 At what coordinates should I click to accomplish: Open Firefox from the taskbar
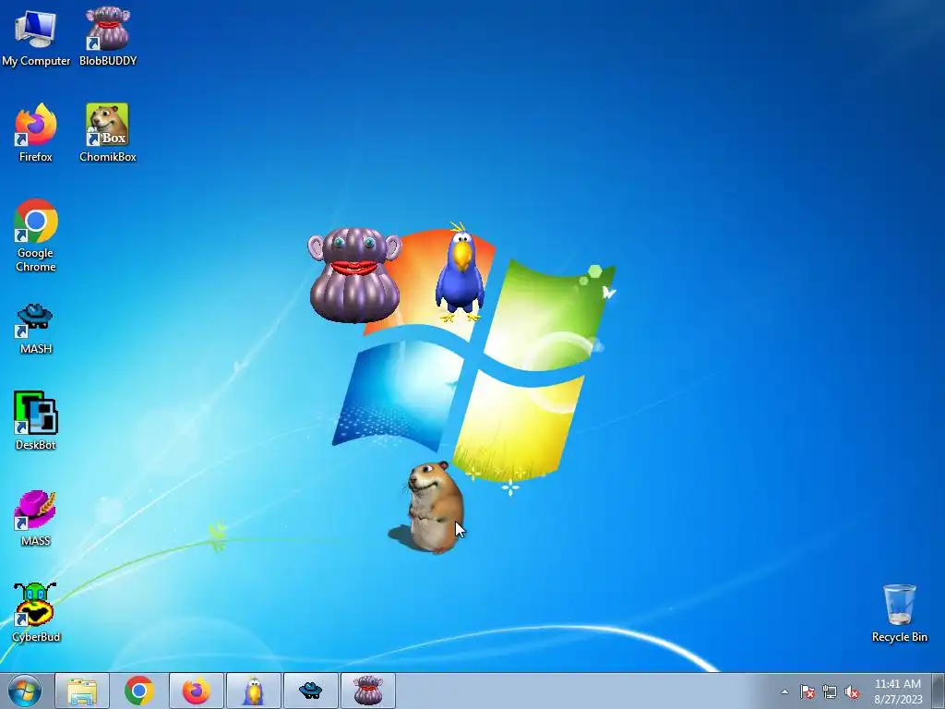click(197, 691)
